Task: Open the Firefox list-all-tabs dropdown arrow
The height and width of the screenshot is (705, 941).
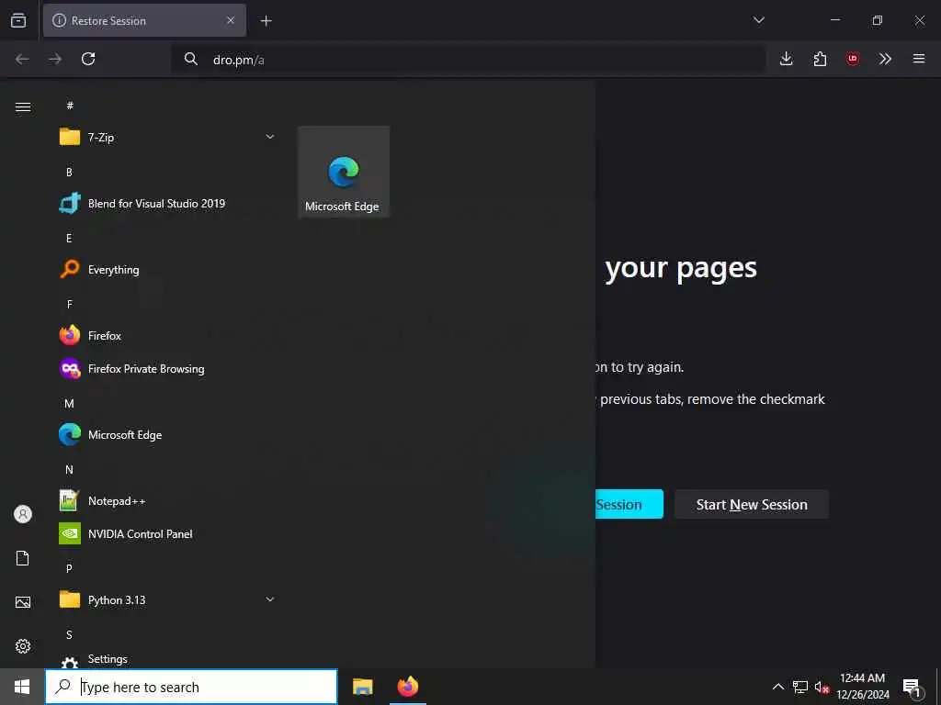Action: pos(758,20)
